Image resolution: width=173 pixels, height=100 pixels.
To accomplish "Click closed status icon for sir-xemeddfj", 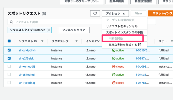I will point(114,67).
